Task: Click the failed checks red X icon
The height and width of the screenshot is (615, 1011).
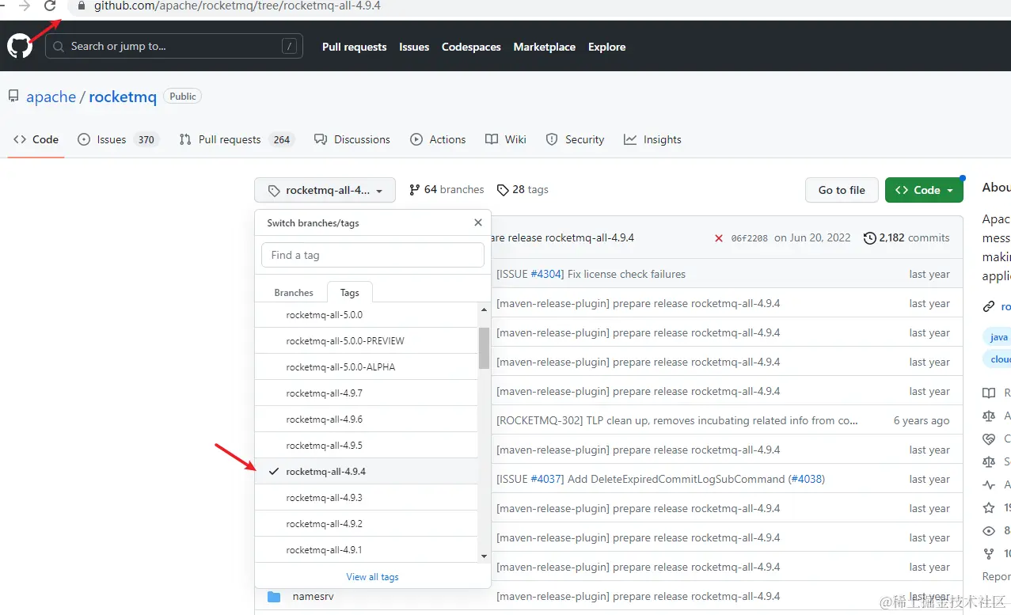Action: point(719,237)
